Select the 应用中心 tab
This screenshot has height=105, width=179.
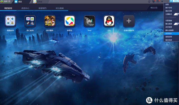point(25,8)
